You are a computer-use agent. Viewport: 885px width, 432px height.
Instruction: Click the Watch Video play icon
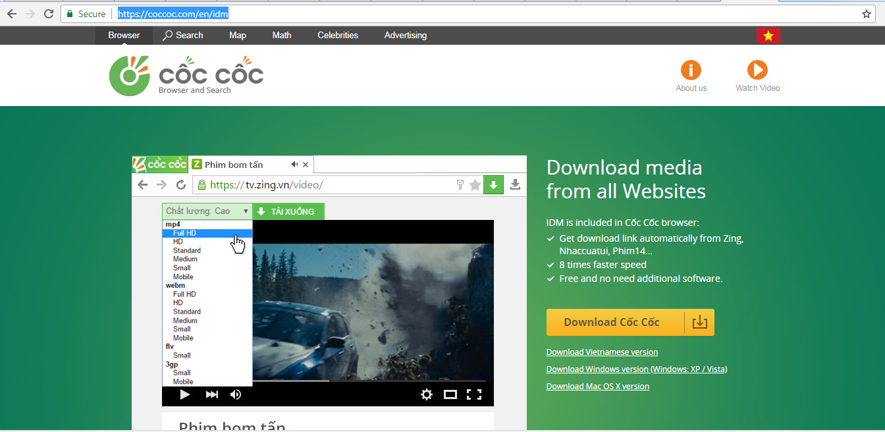tap(757, 70)
